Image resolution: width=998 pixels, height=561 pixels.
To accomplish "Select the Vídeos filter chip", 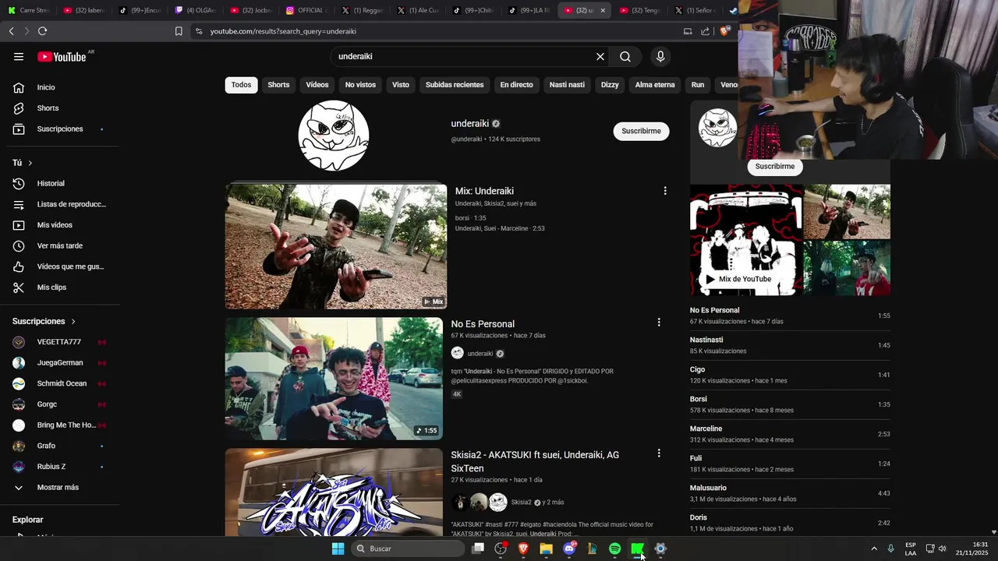I will point(317,85).
